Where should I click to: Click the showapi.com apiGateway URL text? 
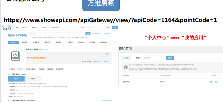point(110,20)
